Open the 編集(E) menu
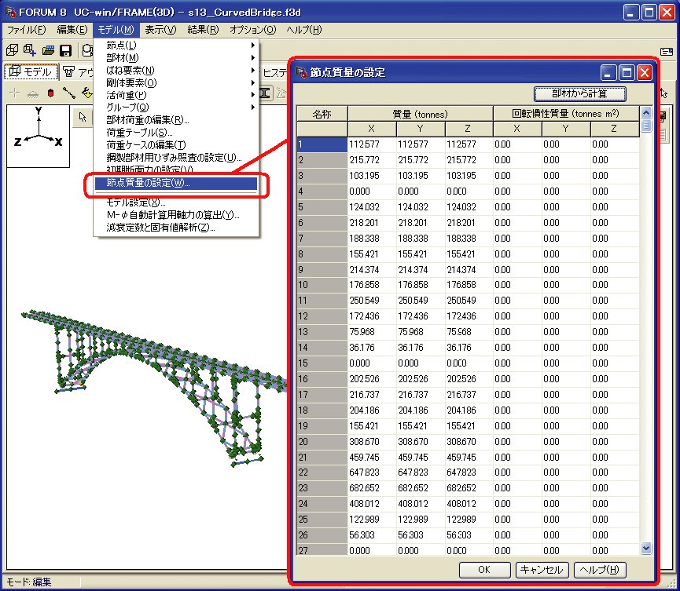The height and width of the screenshot is (591, 680). tap(72, 30)
